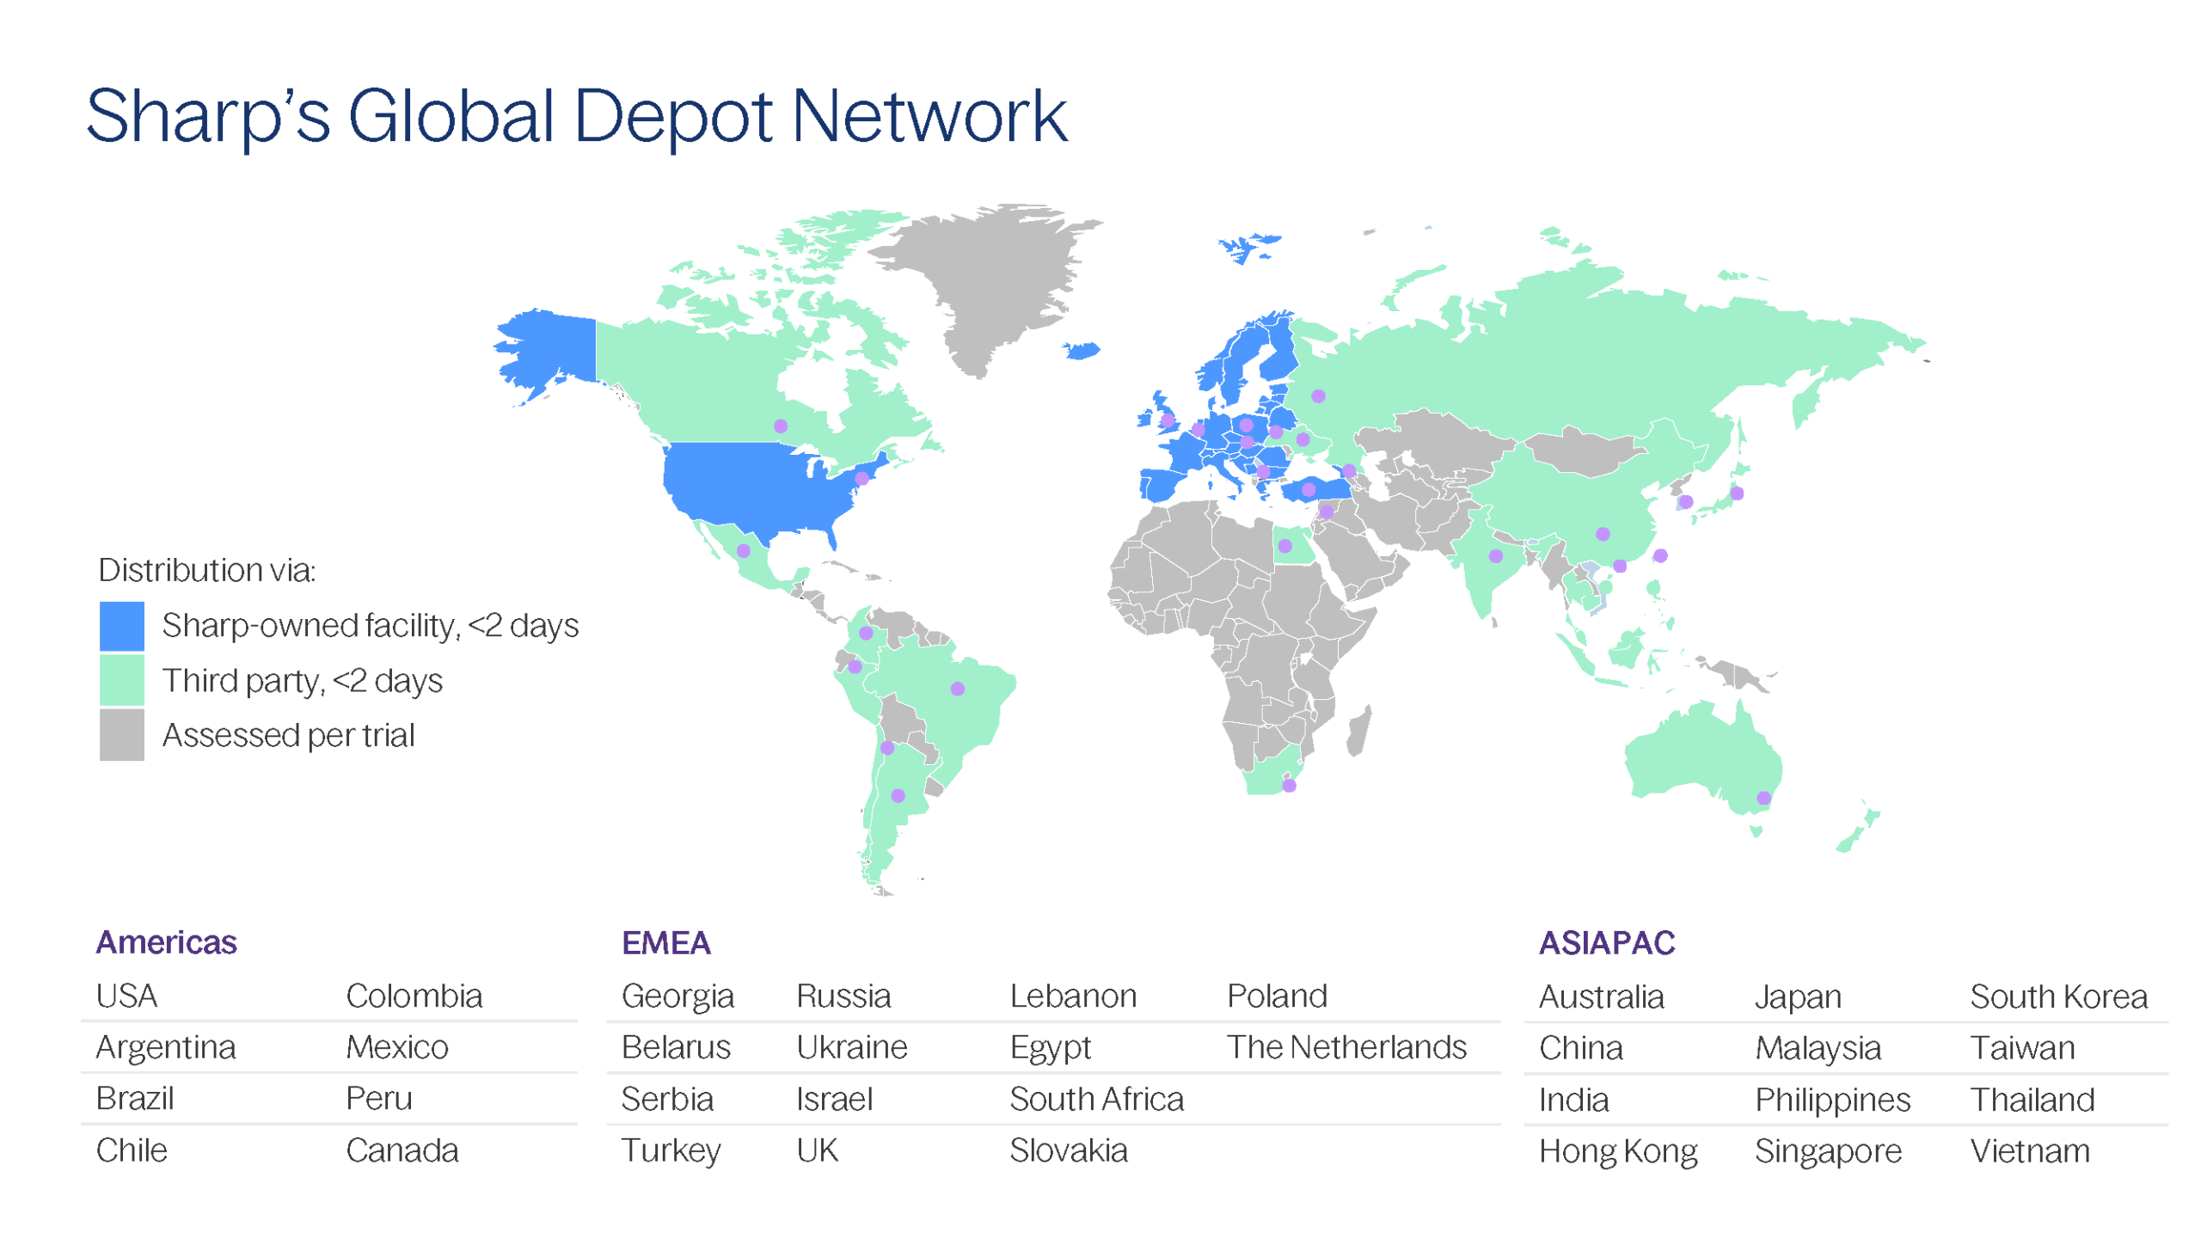Select the South Africa depot marker
Image resolution: width=2201 pixels, height=1238 pixels.
[x=1288, y=784]
